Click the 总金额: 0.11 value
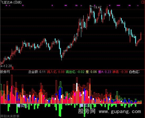145x118 pixels. click(x=37, y=72)
